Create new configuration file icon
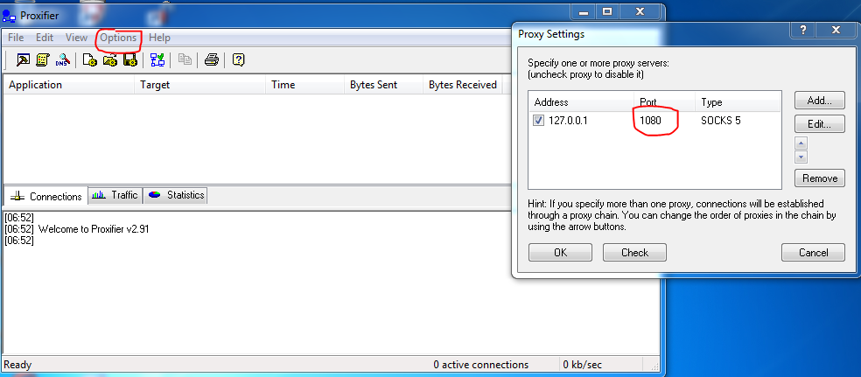861x377 pixels. pyautogui.click(x=89, y=59)
